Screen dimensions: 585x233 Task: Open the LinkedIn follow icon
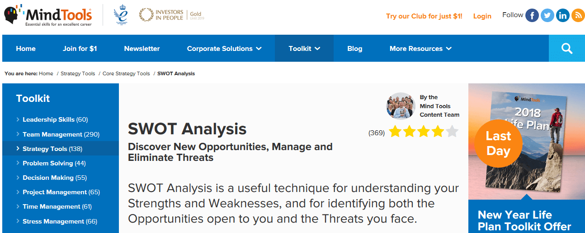(563, 15)
